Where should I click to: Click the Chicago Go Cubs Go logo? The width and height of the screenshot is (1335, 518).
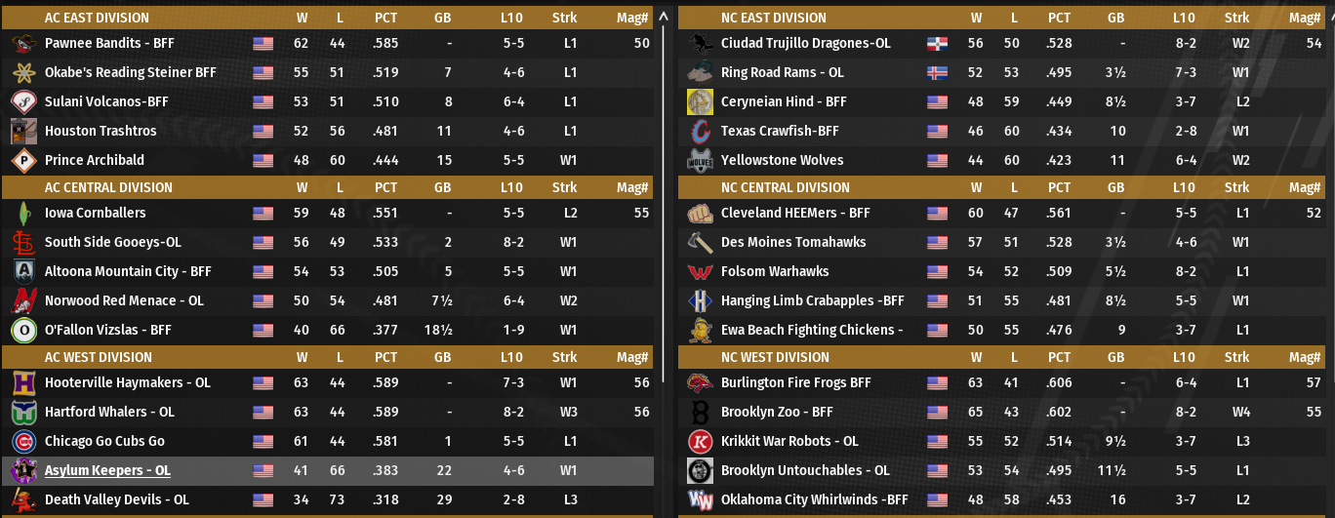coord(22,441)
